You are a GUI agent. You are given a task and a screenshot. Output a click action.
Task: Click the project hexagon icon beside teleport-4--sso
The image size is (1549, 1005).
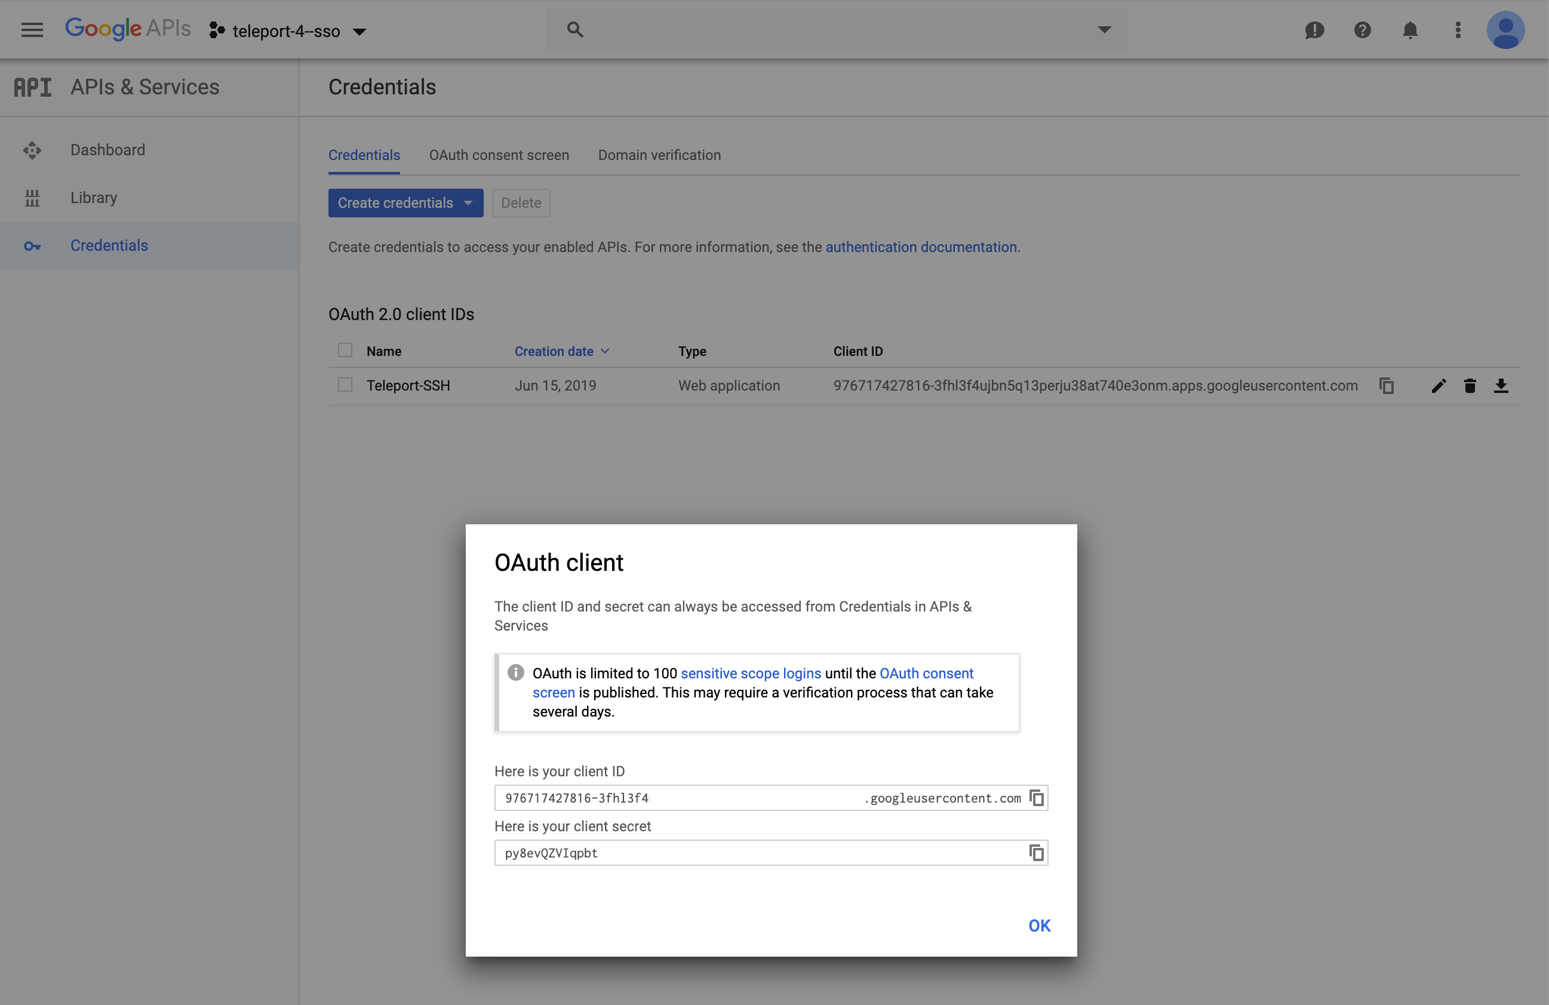coord(217,30)
